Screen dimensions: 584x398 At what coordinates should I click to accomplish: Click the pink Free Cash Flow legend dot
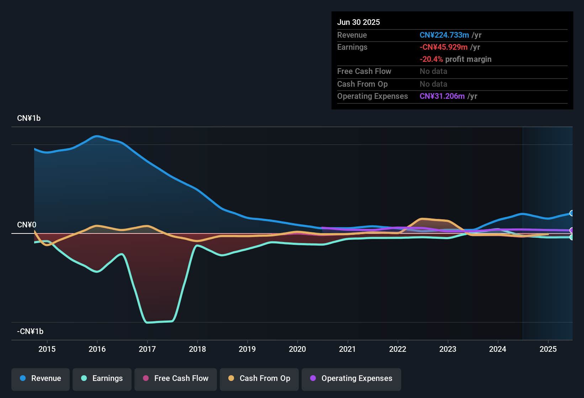pyautogui.click(x=146, y=378)
